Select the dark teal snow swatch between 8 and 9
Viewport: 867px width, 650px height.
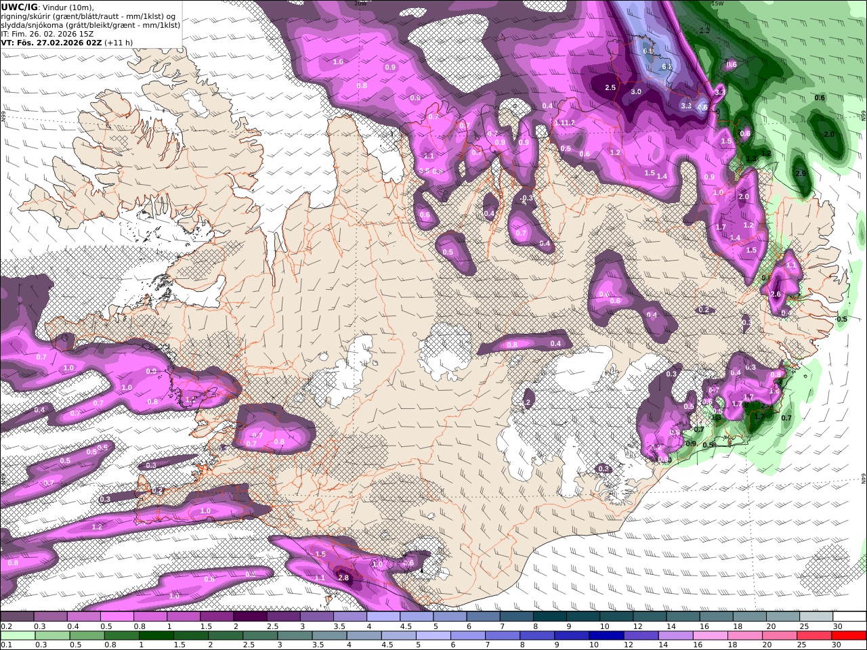pyautogui.click(x=550, y=617)
